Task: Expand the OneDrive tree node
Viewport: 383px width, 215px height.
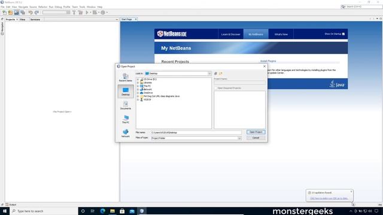Action: click(138, 93)
